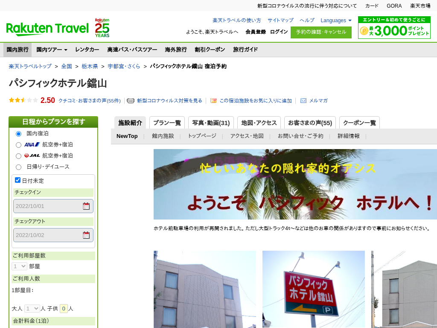Viewport: 437px width, 328px height.
Task: Open the トップページ sub-navigation item
Action: pos(202,136)
